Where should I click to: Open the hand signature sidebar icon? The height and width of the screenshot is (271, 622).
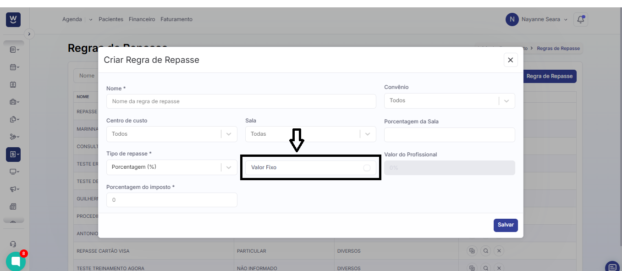pyautogui.click(x=14, y=137)
